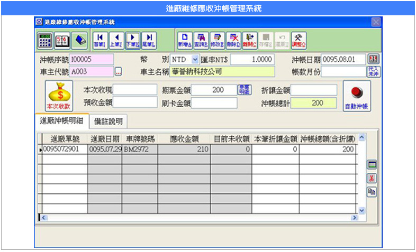Screen dimensions: 416x252
Task: Click the 查詢 (query) toolbar icon
Action: point(201,40)
